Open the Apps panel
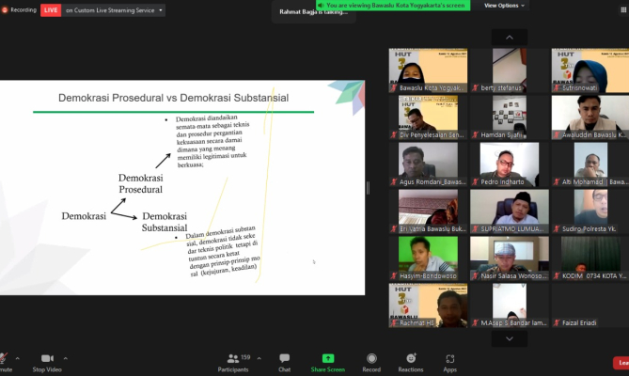 450,362
